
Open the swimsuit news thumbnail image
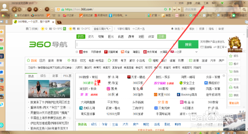click(49, 89)
